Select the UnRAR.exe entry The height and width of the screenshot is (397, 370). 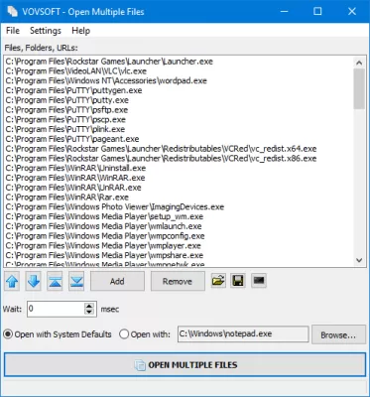point(73,188)
